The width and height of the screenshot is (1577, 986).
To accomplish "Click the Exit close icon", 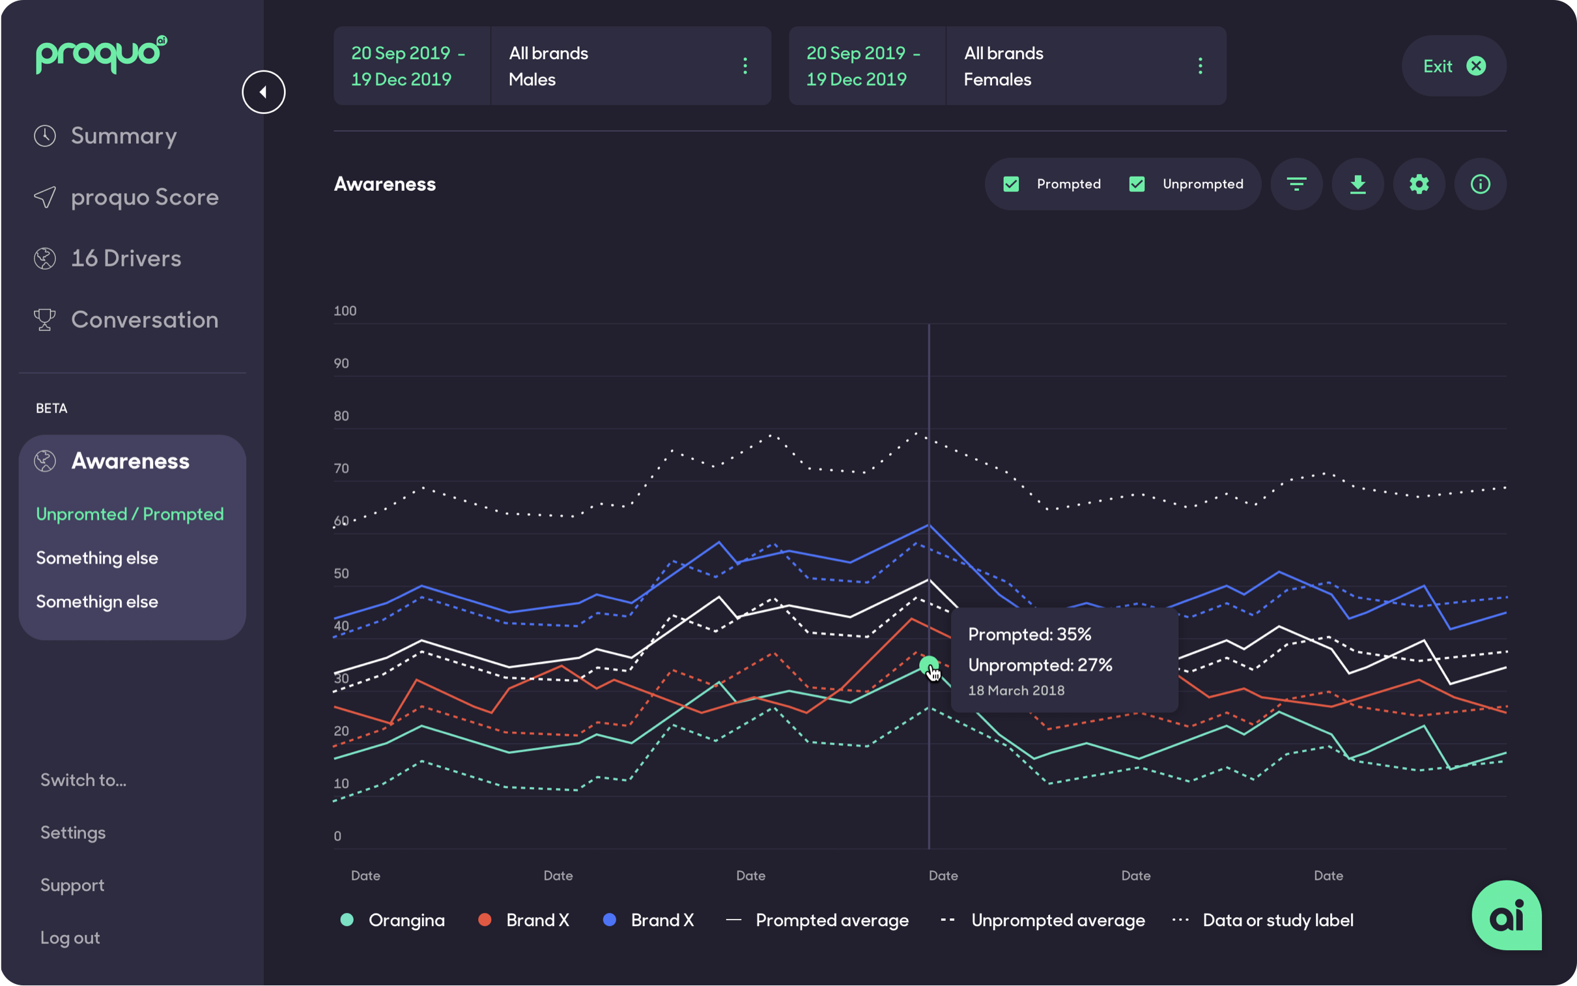I will (x=1476, y=66).
